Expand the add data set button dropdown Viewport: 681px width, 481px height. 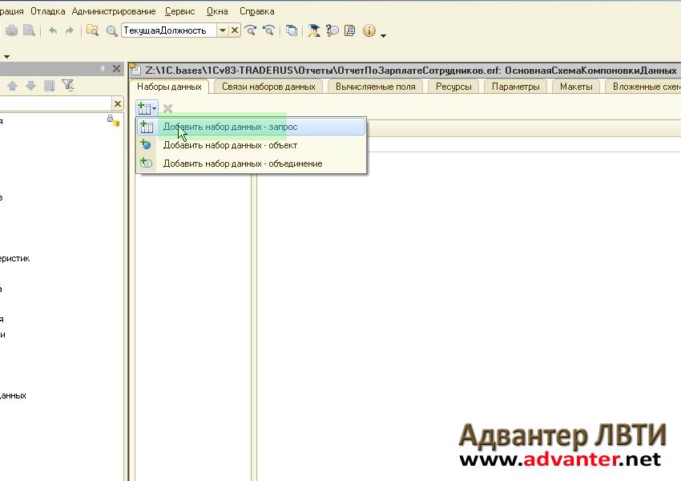click(154, 108)
